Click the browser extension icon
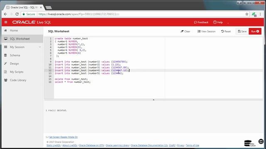 pos(254,14)
